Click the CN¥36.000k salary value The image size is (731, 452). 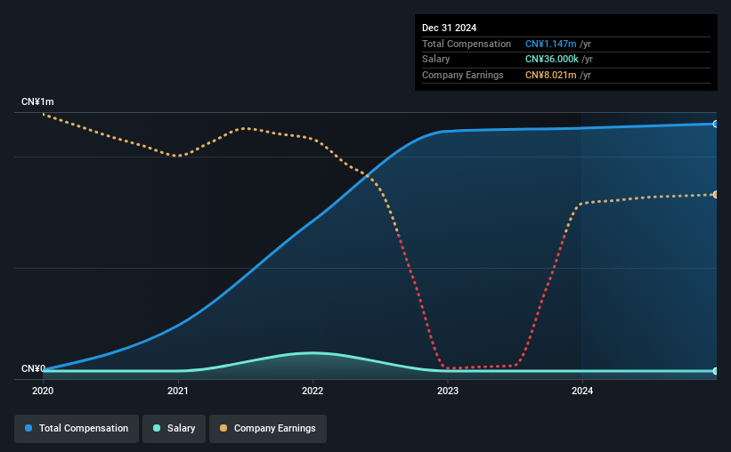click(551, 60)
